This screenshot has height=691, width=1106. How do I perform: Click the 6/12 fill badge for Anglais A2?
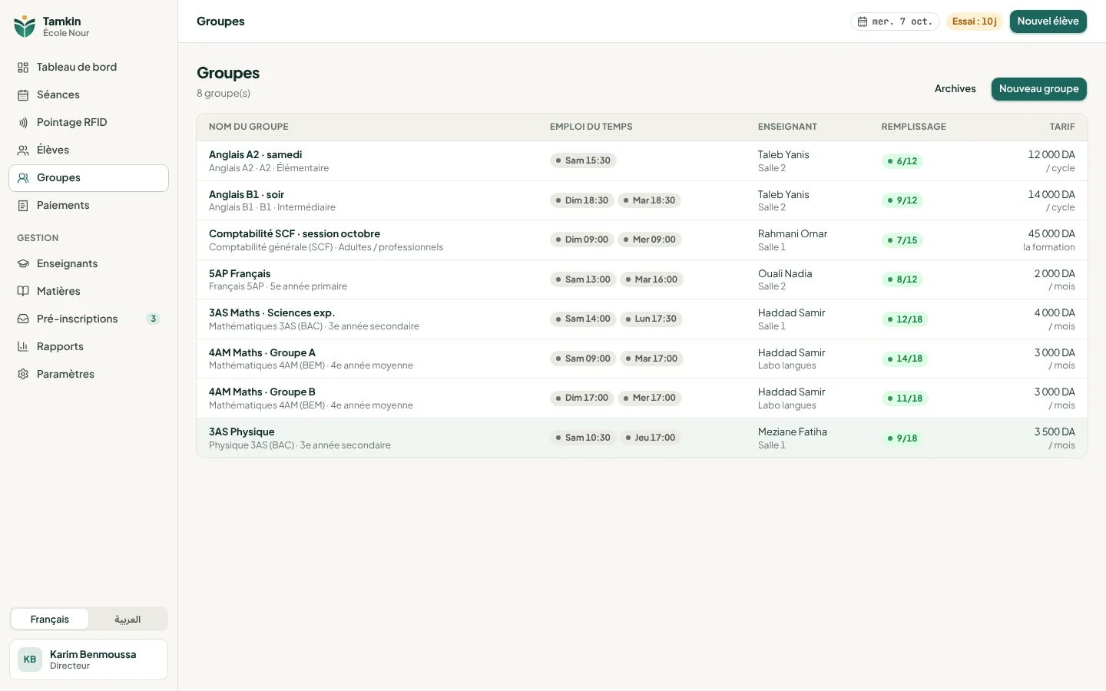coord(902,161)
